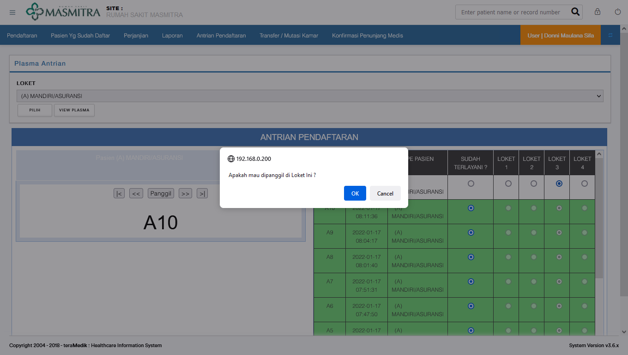Select Sudah Terlayani radio for A7
The width and height of the screenshot is (628, 355).
pos(471,282)
